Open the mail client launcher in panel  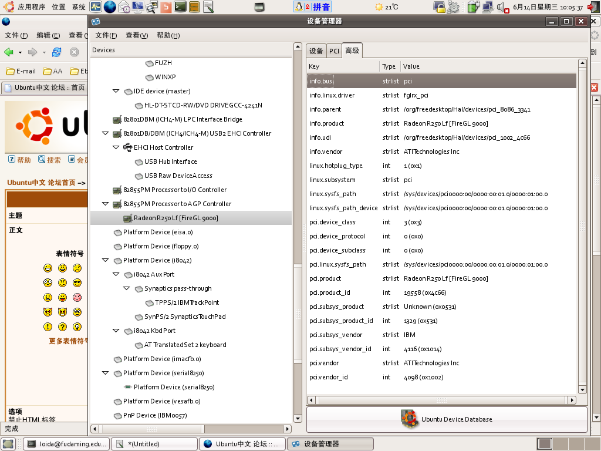click(124, 6)
